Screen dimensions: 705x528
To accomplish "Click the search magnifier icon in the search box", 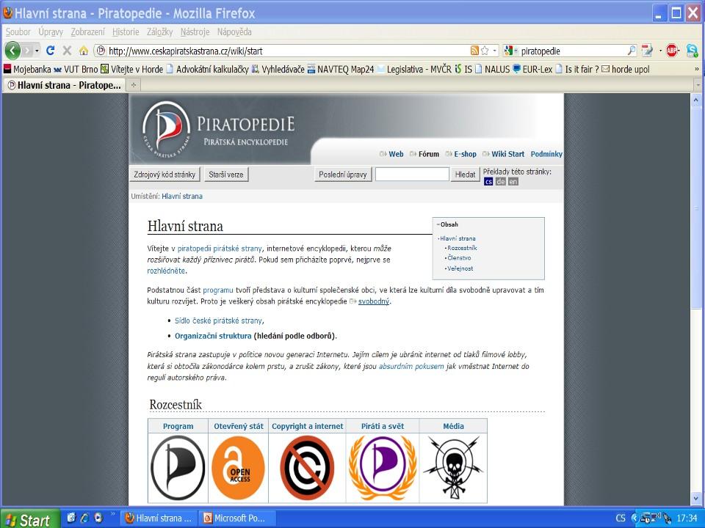I will point(632,51).
